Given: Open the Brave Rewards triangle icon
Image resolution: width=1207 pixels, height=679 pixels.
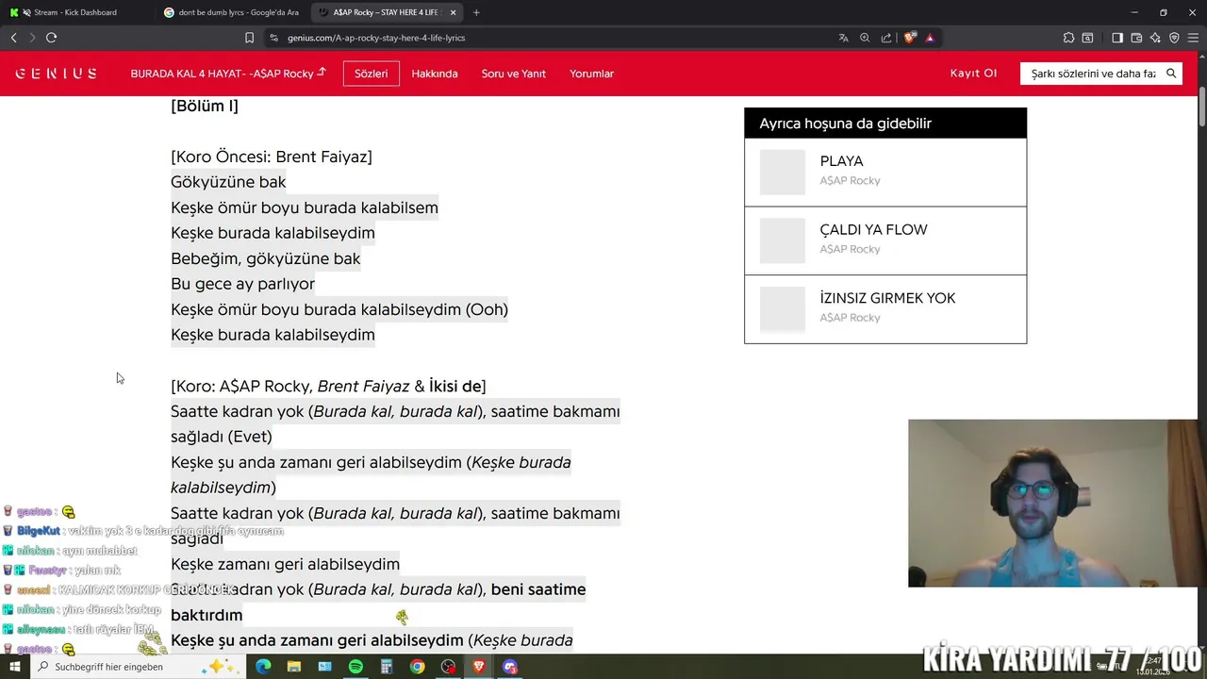Looking at the screenshot, I should (930, 38).
